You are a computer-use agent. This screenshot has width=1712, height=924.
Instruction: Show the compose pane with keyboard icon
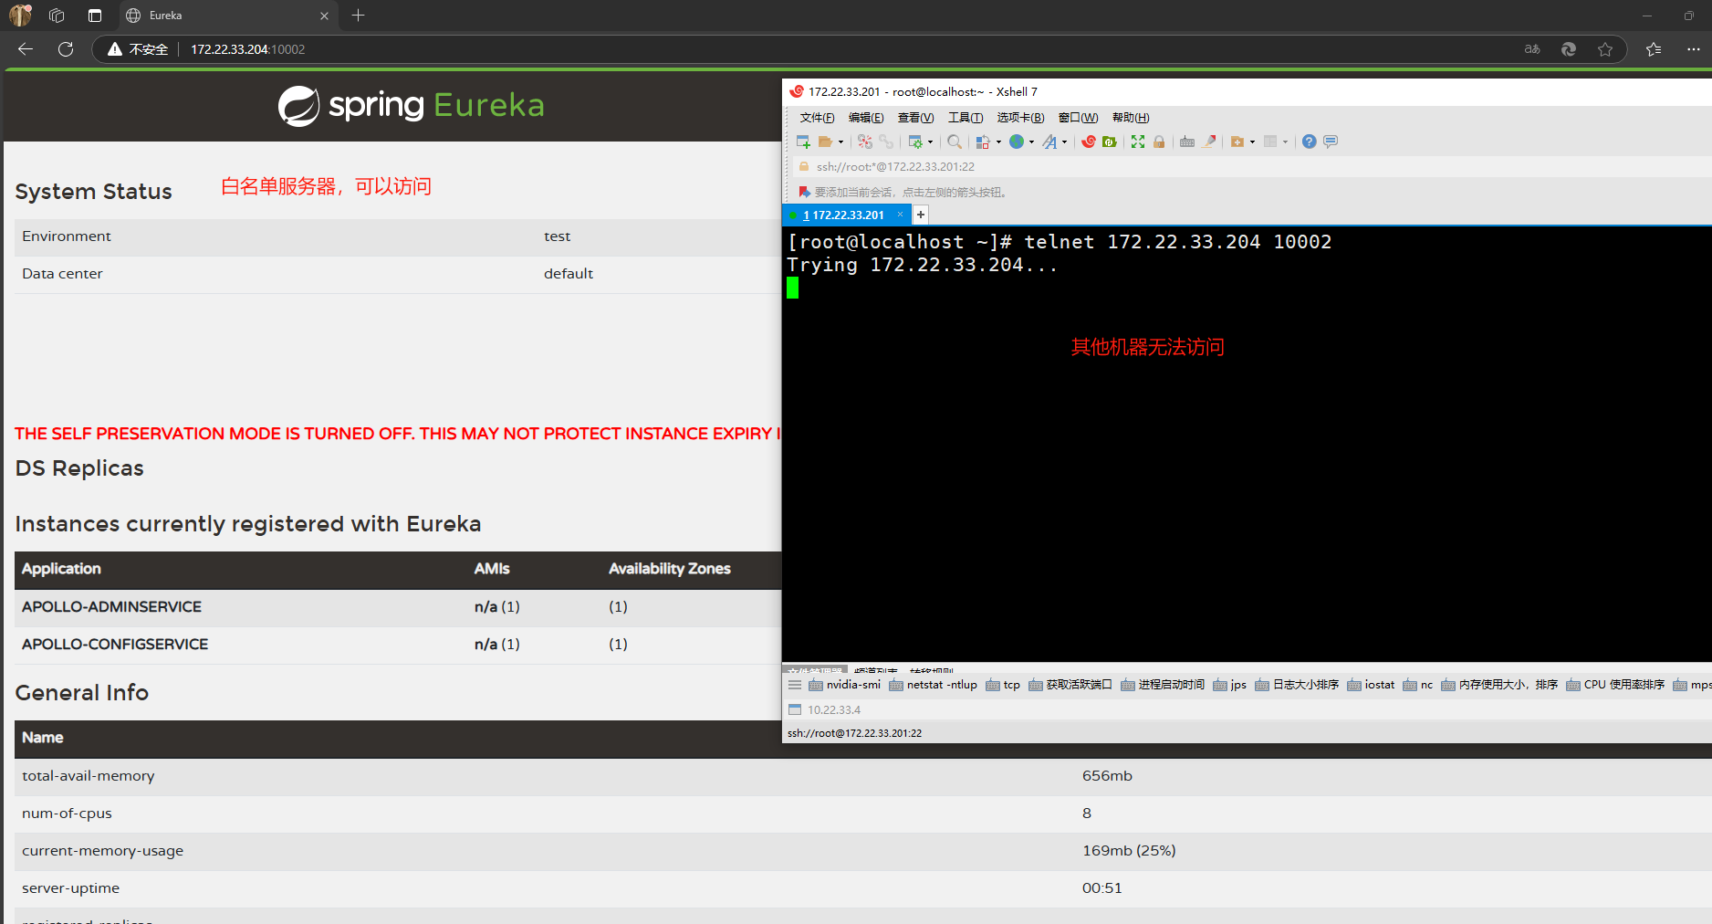[1187, 142]
